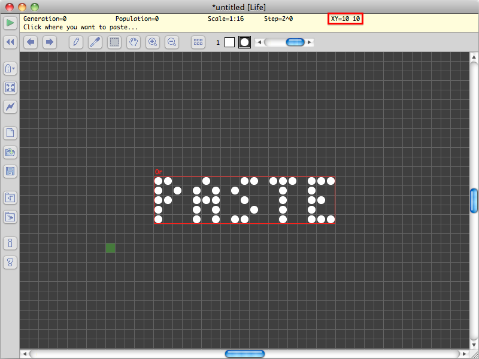Select the Zoom Out tool
479x359 pixels.
(x=172, y=42)
